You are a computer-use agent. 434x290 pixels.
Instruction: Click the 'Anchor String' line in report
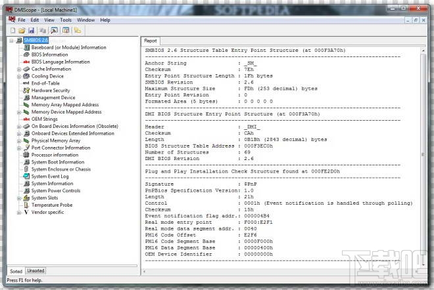(x=201, y=63)
